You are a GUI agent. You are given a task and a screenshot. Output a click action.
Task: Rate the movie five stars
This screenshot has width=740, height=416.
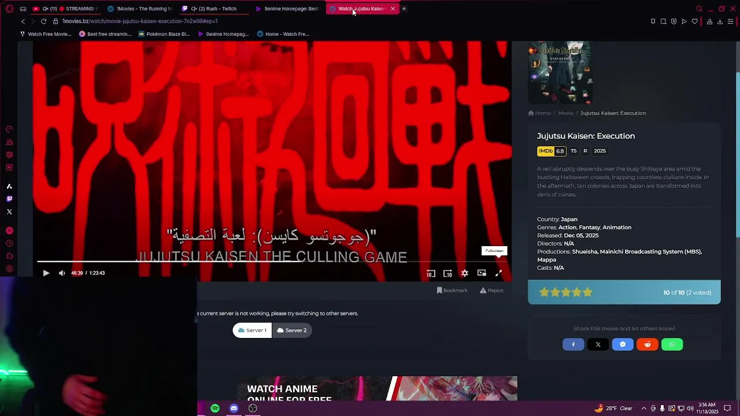coord(587,292)
